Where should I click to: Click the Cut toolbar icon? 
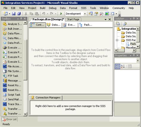click(26, 14)
